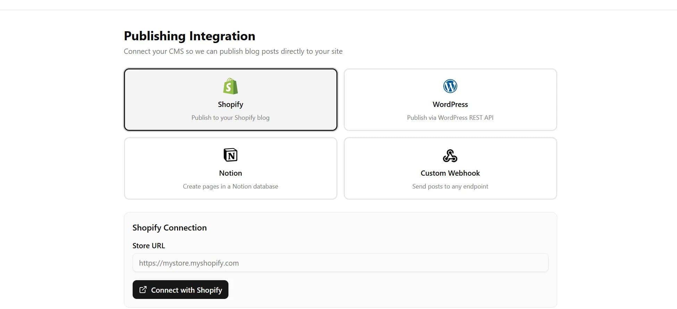The height and width of the screenshot is (309, 677).
Task: Pick the Notion integration card
Action: click(x=231, y=168)
